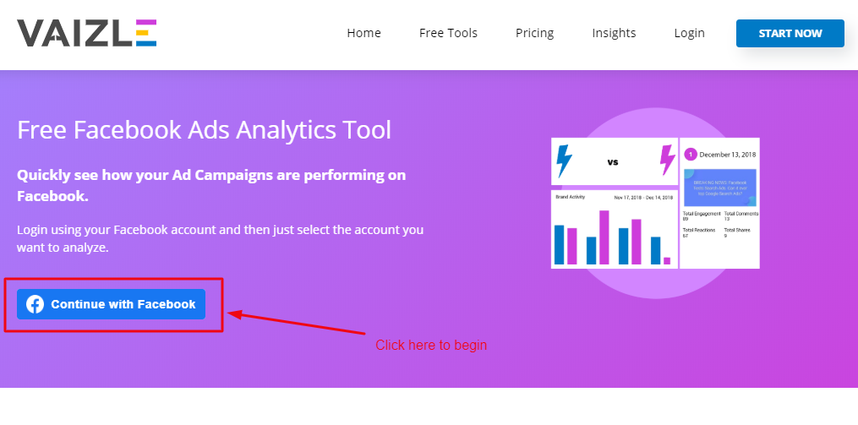Click the vs comparison label
The image size is (858, 425).
(x=612, y=162)
